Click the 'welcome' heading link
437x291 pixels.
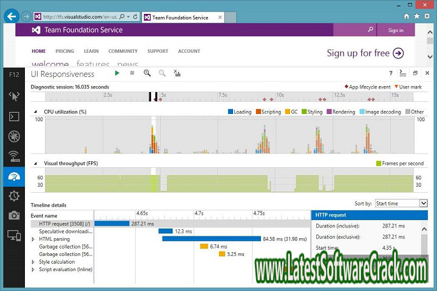[x=50, y=64]
